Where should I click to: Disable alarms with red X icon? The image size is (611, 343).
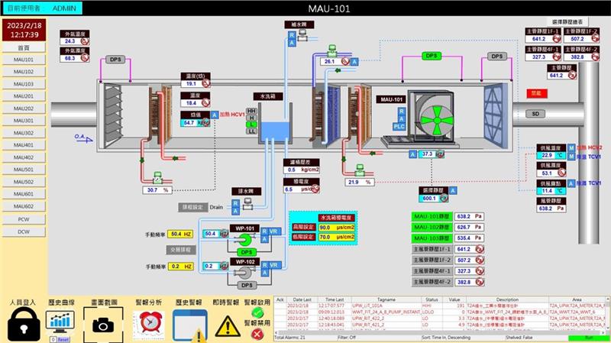[257, 334]
